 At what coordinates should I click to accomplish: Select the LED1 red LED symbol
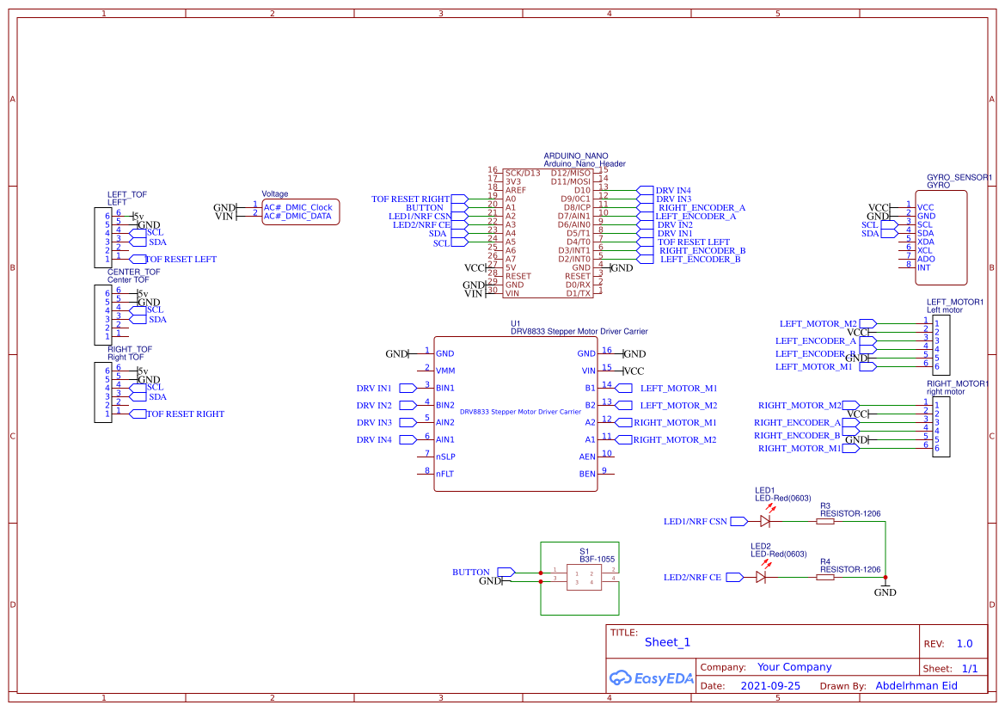(x=764, y=521)
